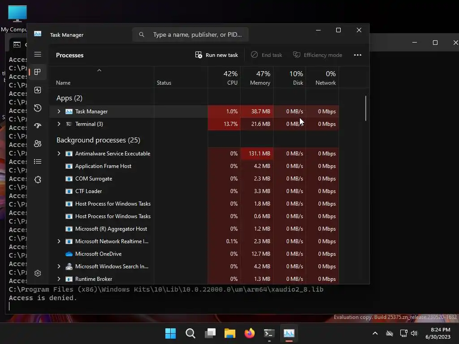
Task: Select the 1.8 MB Host Process for Windows Tasks
Action: pos(194,204)
